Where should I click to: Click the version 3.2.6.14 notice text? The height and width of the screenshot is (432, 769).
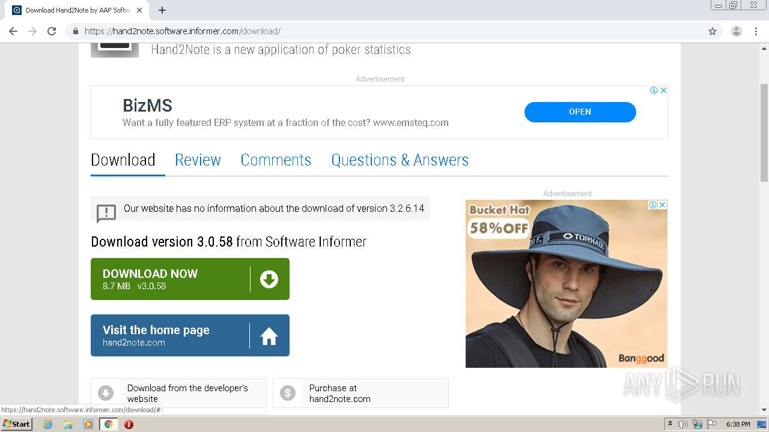pos(274,209)
